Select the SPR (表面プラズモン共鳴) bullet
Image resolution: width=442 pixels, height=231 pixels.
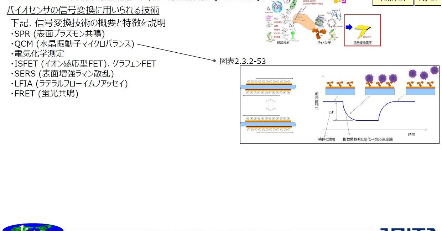click(x=59, y=34)
